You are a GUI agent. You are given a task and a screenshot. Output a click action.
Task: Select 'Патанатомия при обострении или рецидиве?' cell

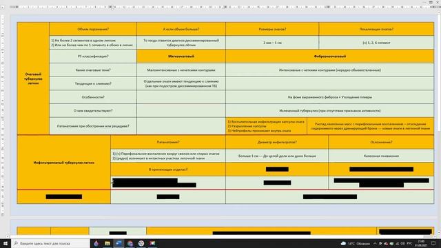click(x=93, y=126)
